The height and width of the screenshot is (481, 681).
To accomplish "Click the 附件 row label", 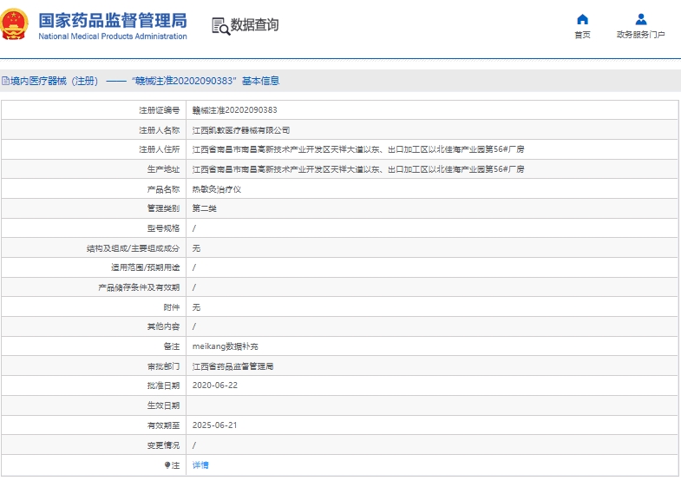I will 172,307.
